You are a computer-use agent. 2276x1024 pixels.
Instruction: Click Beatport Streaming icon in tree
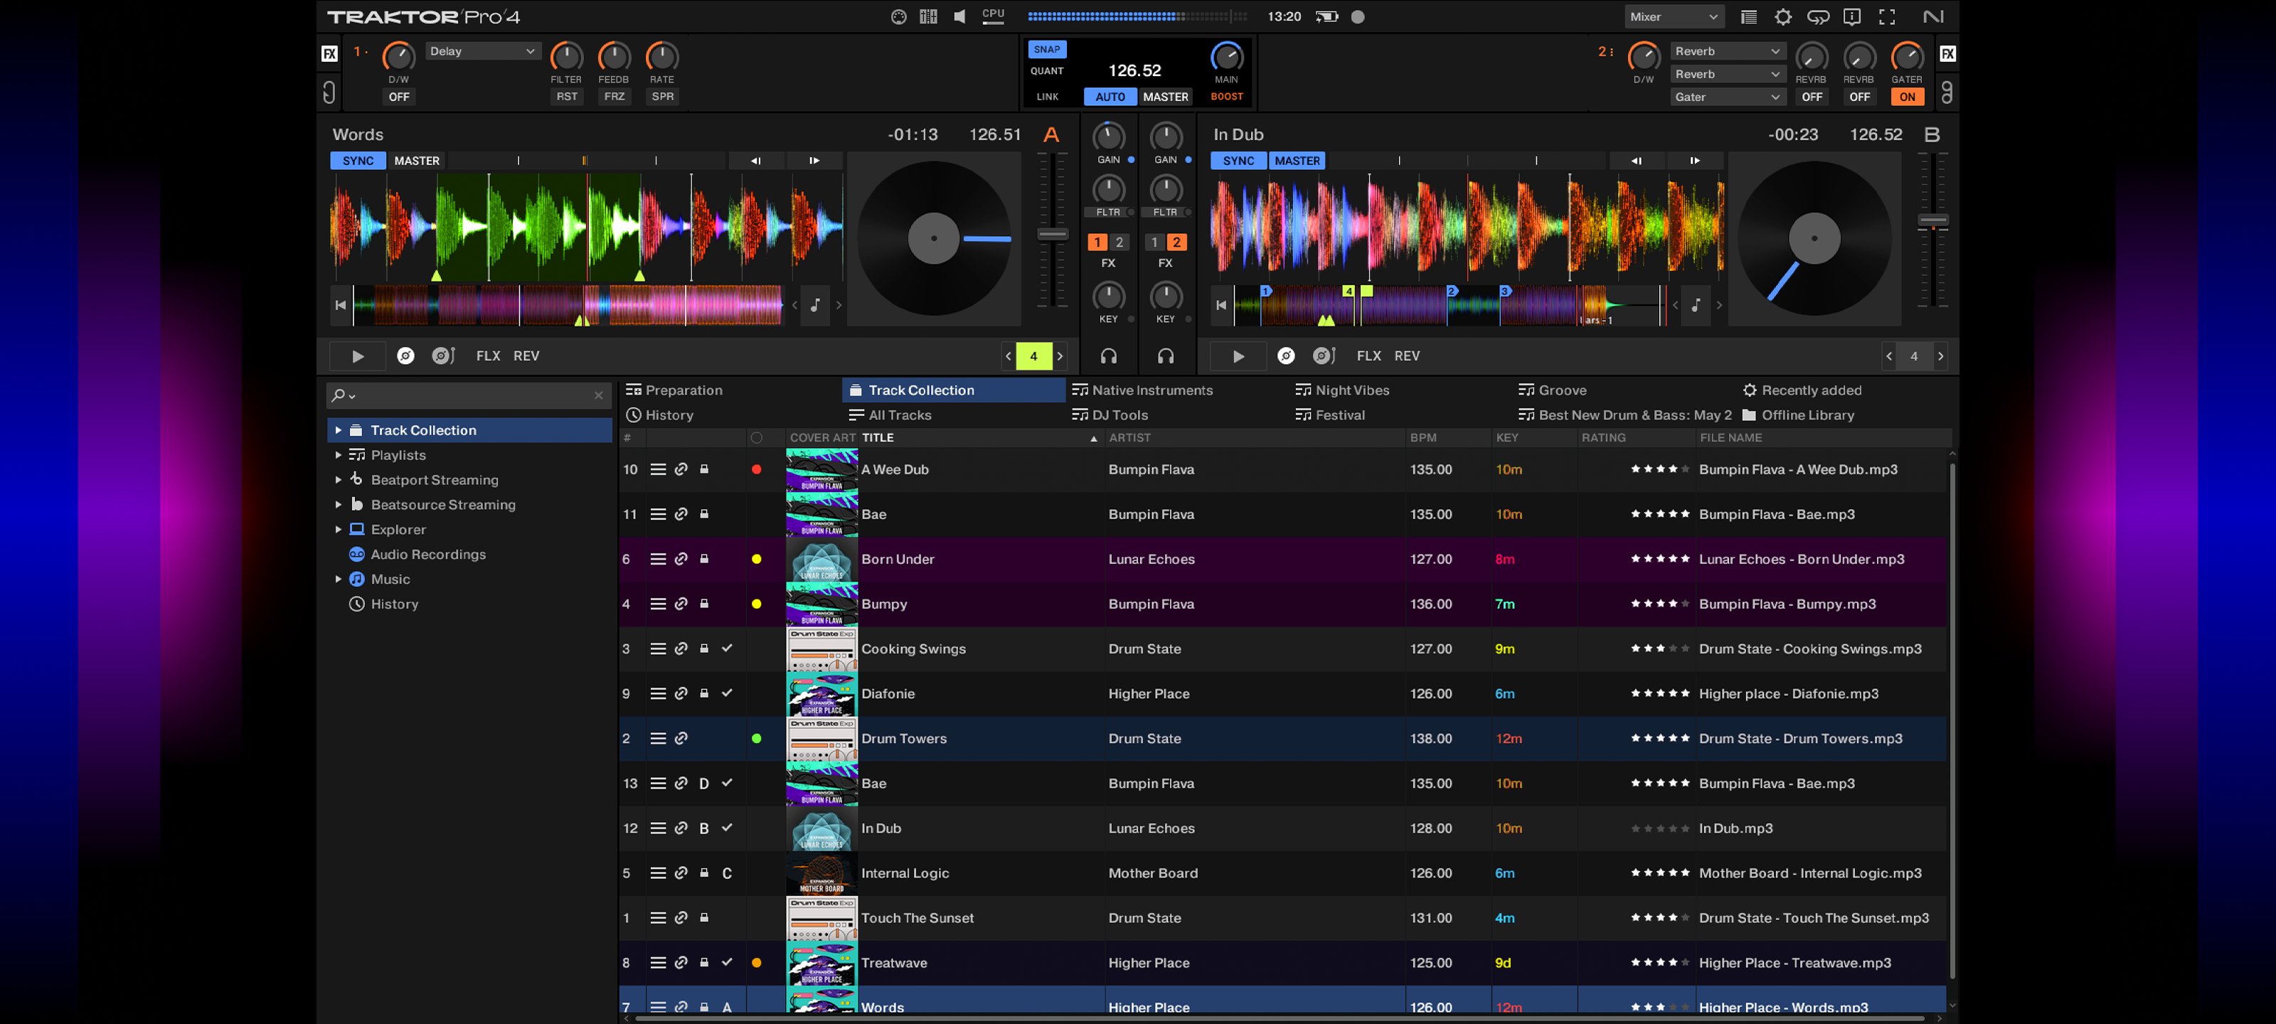356,480
